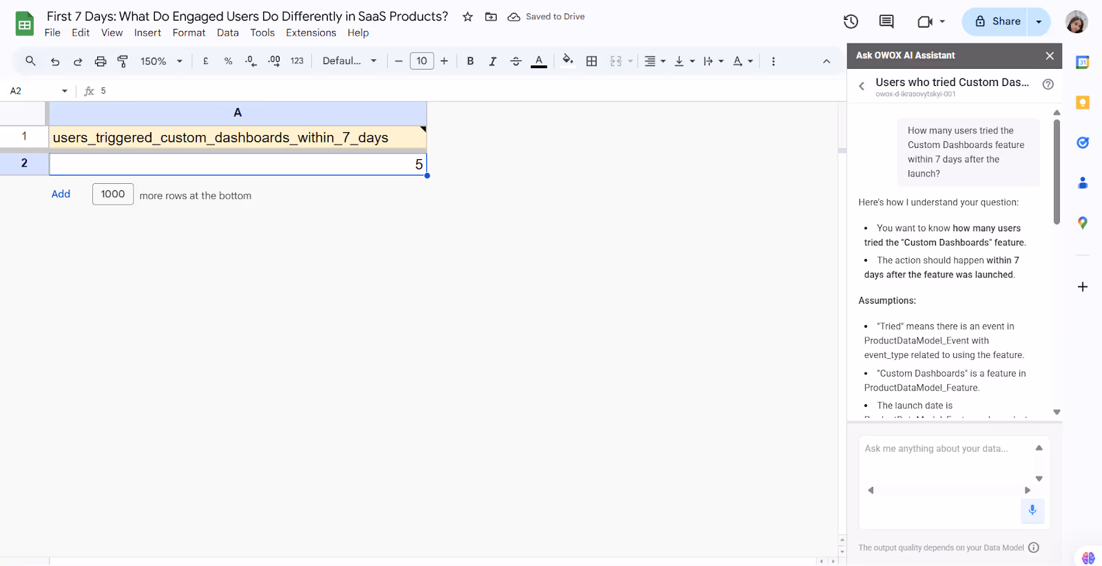Decrease decimal places
This screenshot has height=566, width=1102.
pos(251,61)
